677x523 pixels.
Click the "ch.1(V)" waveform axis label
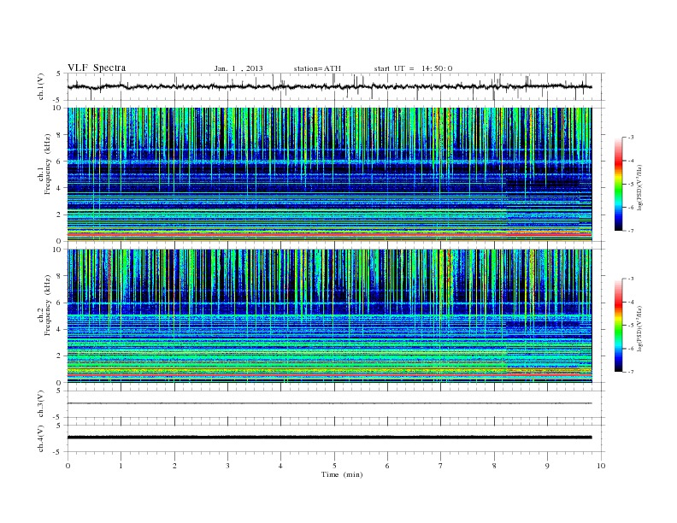click(x=41, y=86)
